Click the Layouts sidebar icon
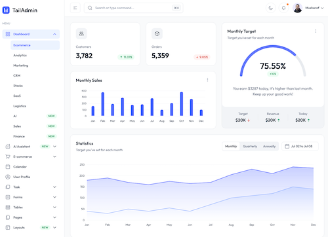 [8, 228]
